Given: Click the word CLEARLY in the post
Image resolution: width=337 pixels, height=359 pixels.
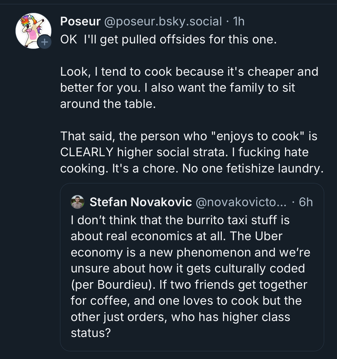Looking at the screenshot, I should pos(87,152).
